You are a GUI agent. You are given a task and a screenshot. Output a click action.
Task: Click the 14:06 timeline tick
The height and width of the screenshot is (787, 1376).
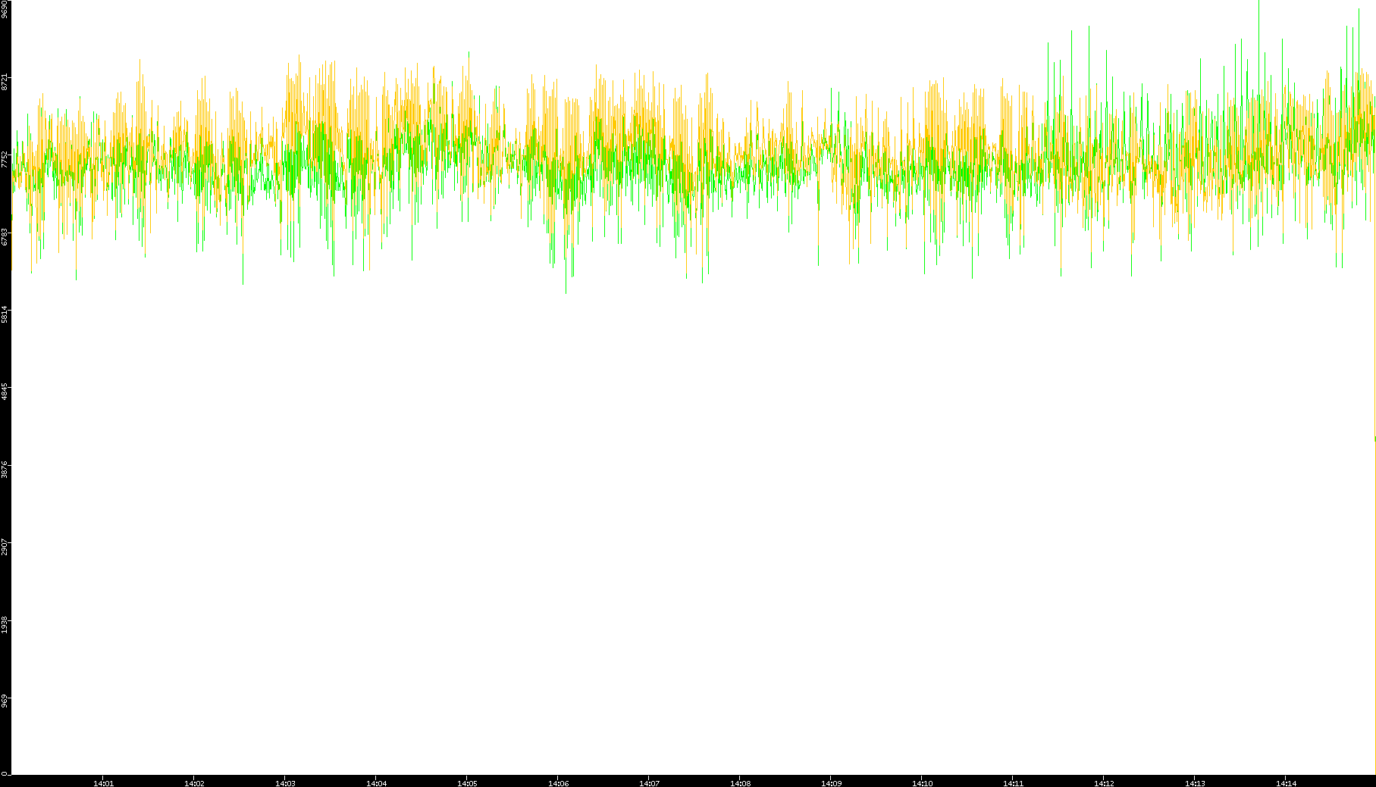click(558, 783)
